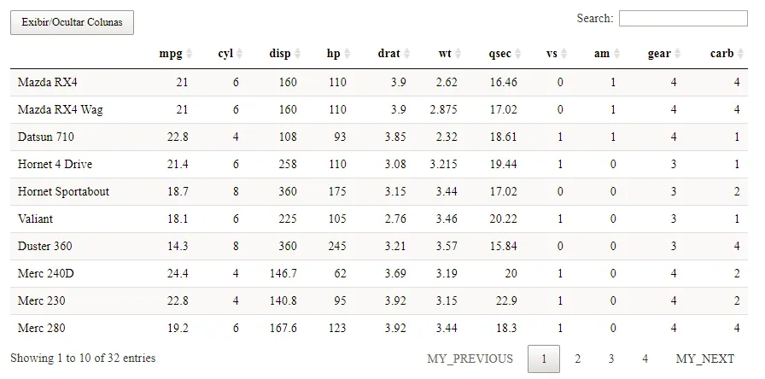The width and height of the screenshot is (765, 379).
Task: Click the MY_NEXT pagination link
Action: click(704, 359)
